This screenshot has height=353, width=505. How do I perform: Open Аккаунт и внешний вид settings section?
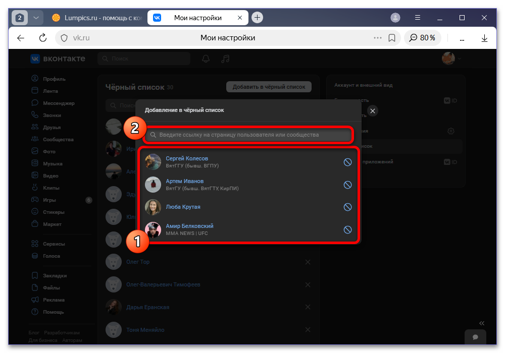pos(363,85)
